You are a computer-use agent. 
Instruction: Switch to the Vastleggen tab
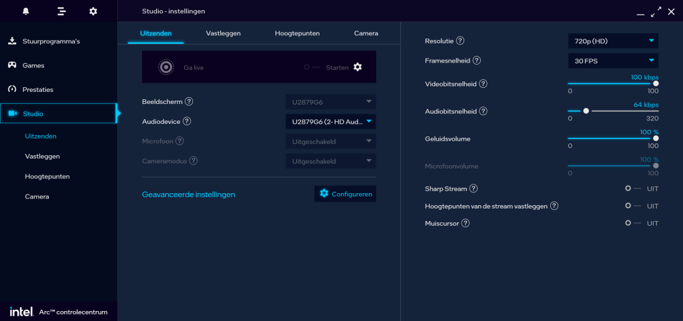223,33
